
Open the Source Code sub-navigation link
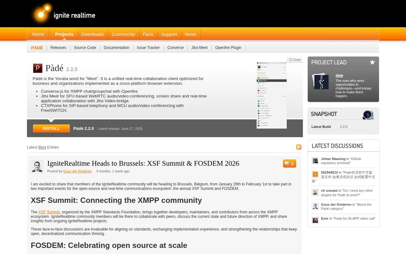(85, 48)
